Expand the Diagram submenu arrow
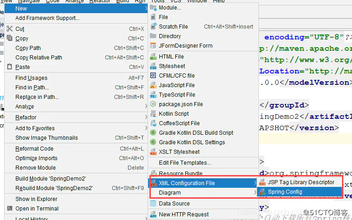The image size is (352, 220). [x=255, y=192]
